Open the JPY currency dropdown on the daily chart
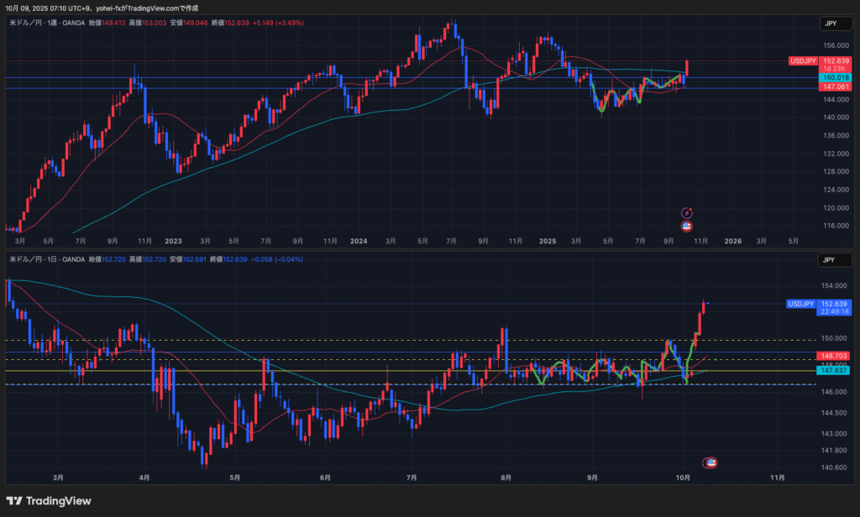 click(830, 260)
